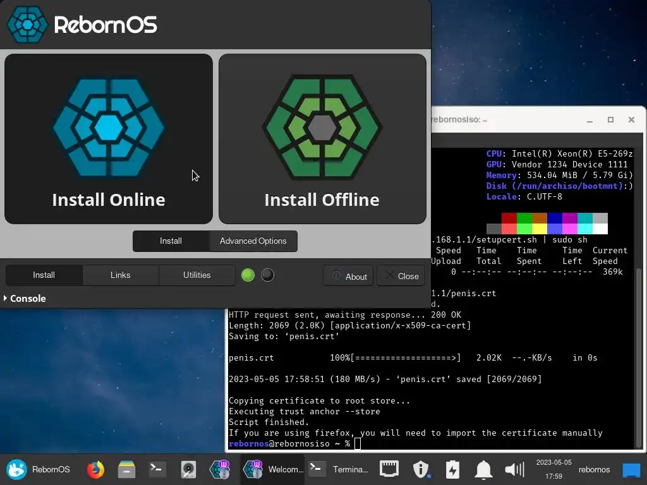Click the Close button in welcome app
647x485 pixels.
(401, 276)
